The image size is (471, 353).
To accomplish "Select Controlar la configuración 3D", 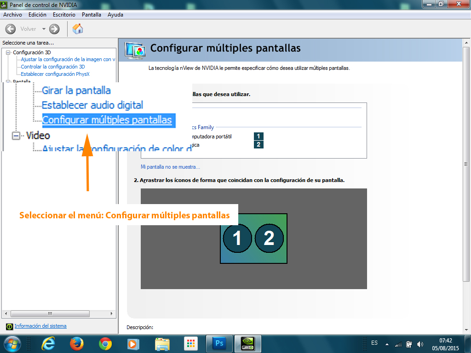I will coord(53,67).
